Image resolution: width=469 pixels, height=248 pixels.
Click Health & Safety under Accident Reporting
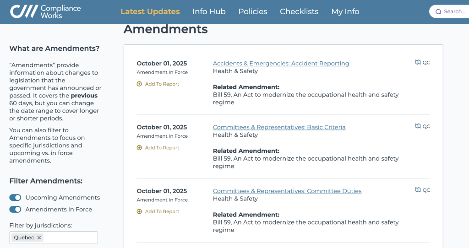pyautogui.click(x=235, y=71)
